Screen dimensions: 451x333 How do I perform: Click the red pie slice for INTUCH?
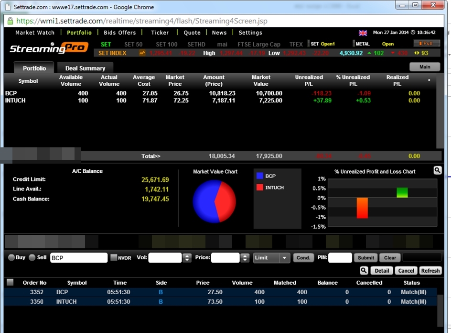pyautogui.click(x=226, y=201)
